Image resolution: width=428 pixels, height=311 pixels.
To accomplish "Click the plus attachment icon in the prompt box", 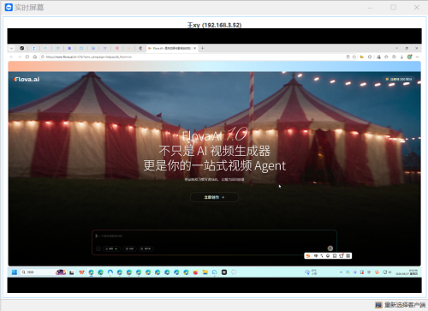I will click(98, 248).
